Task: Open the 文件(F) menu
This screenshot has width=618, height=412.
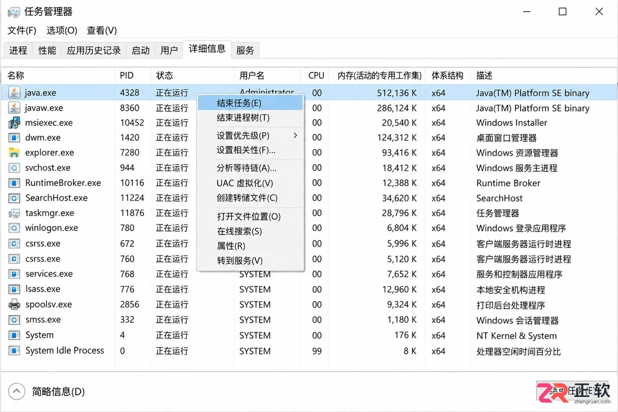Action: coord(21,30)
